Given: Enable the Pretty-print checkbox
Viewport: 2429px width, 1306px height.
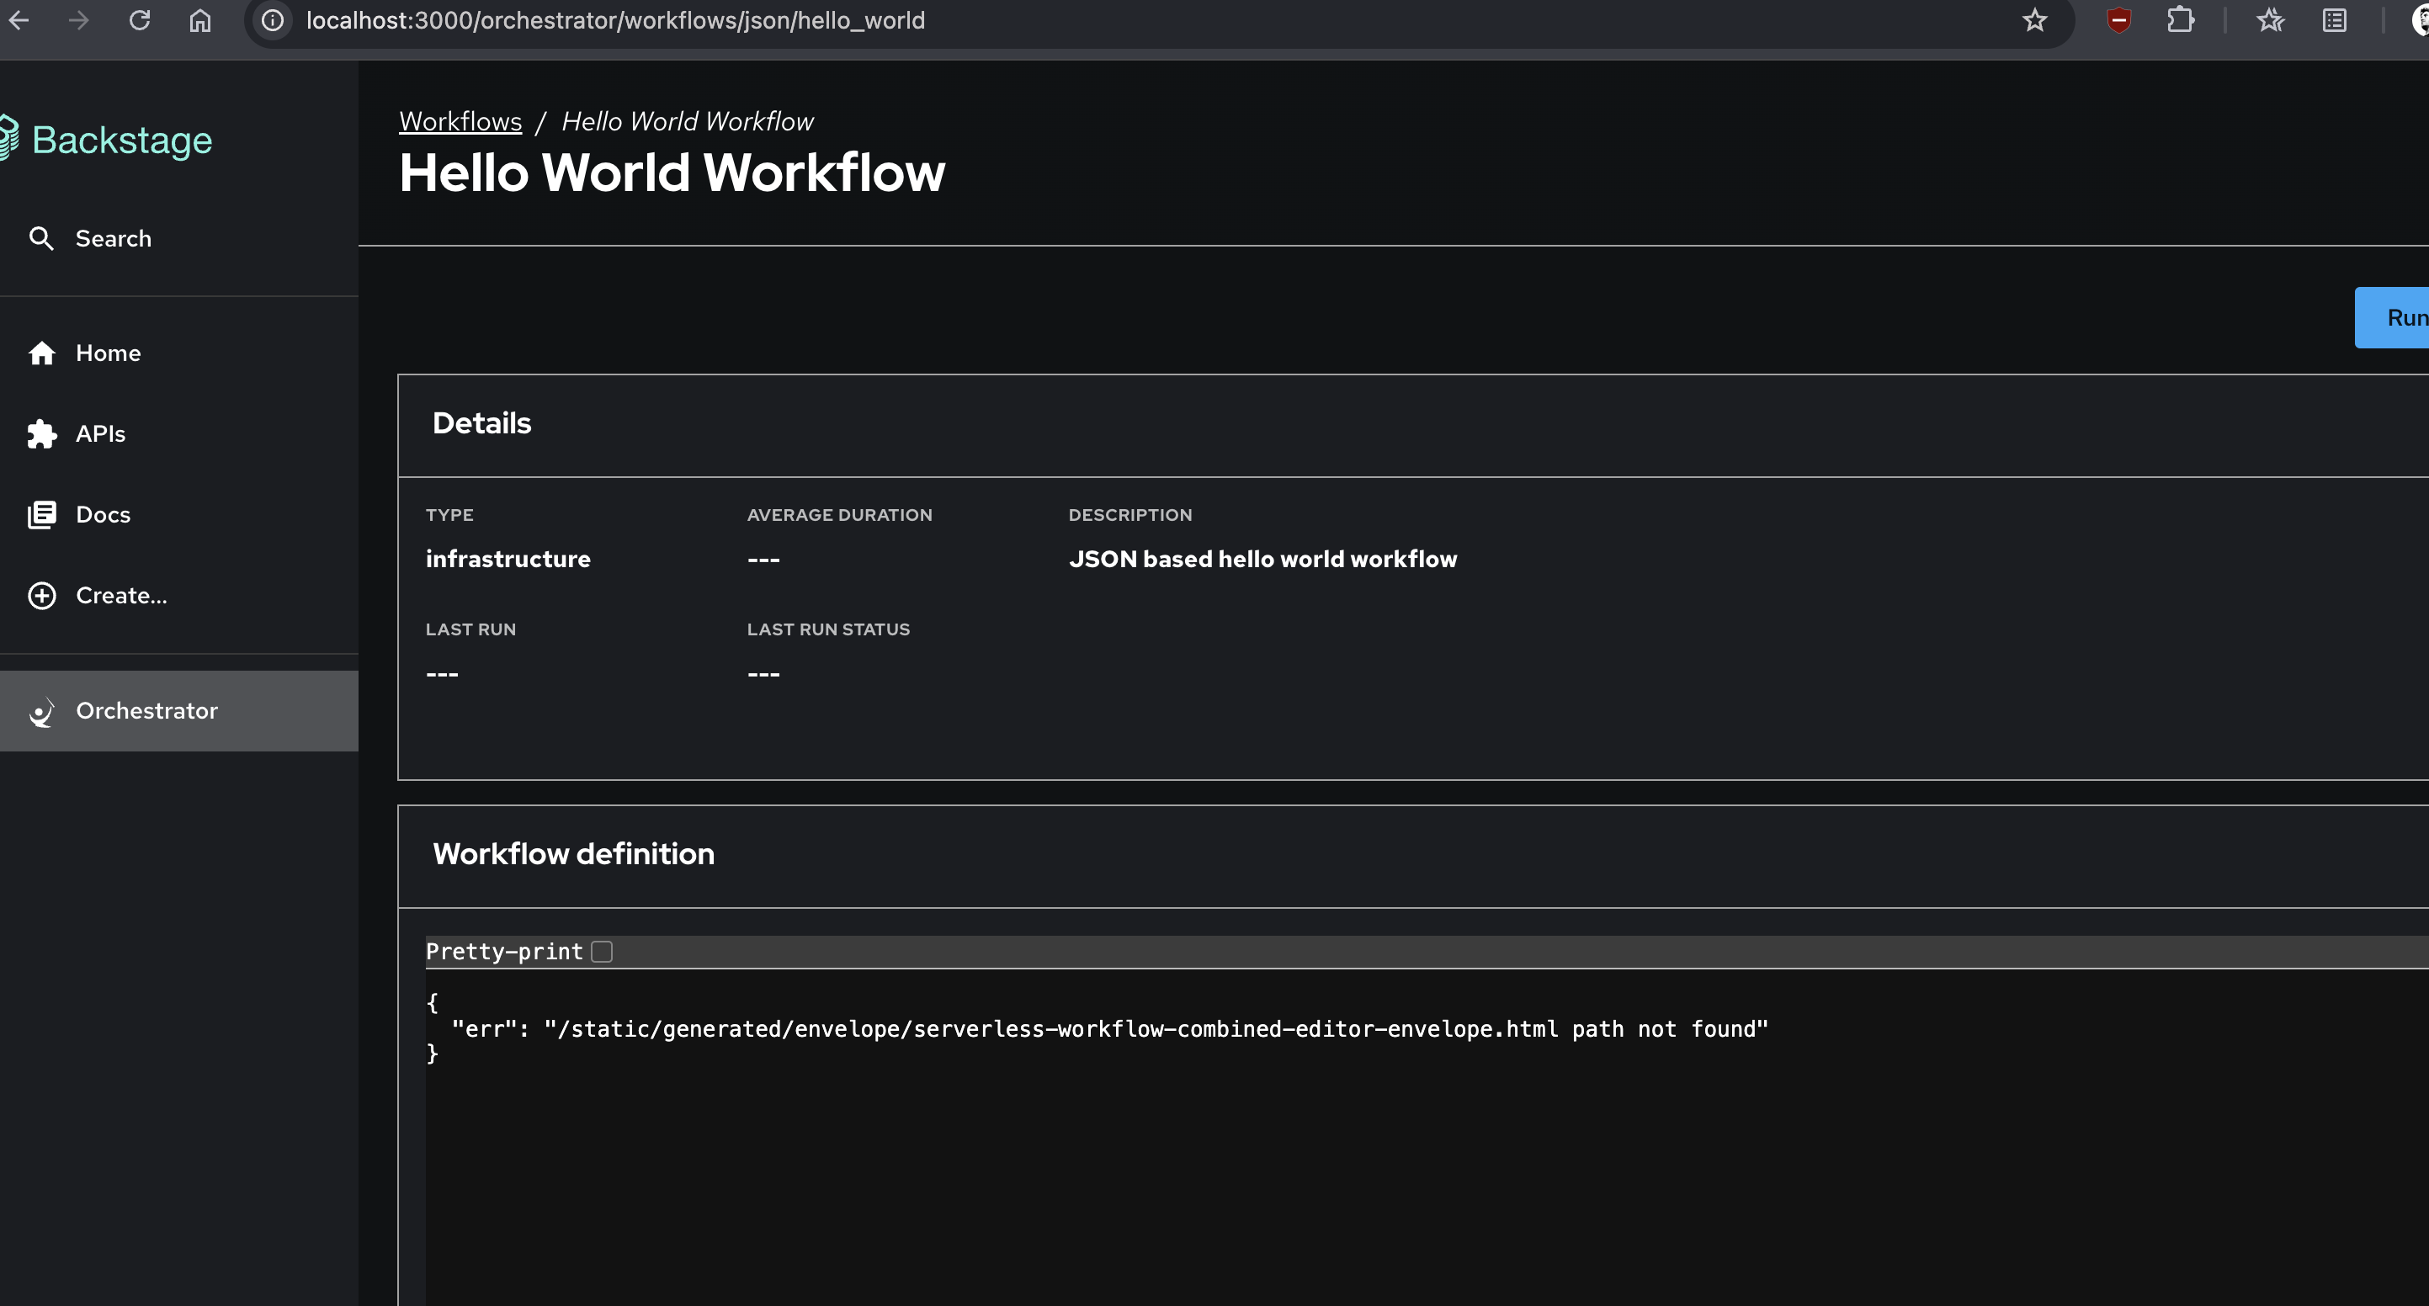Looking at the screenshot, I should [x=602, y=952].
